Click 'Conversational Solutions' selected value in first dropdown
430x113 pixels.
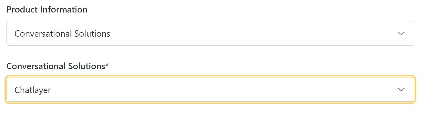click(62, 34)
